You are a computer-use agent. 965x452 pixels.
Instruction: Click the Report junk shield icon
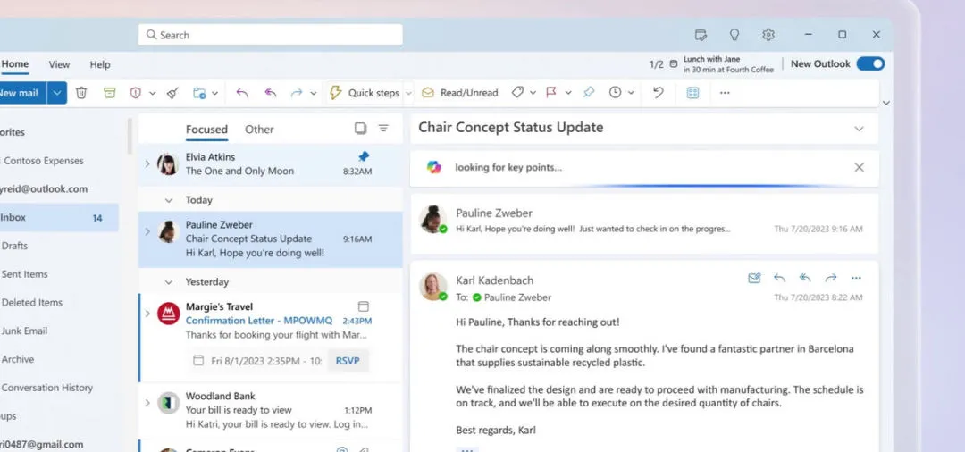136,93
